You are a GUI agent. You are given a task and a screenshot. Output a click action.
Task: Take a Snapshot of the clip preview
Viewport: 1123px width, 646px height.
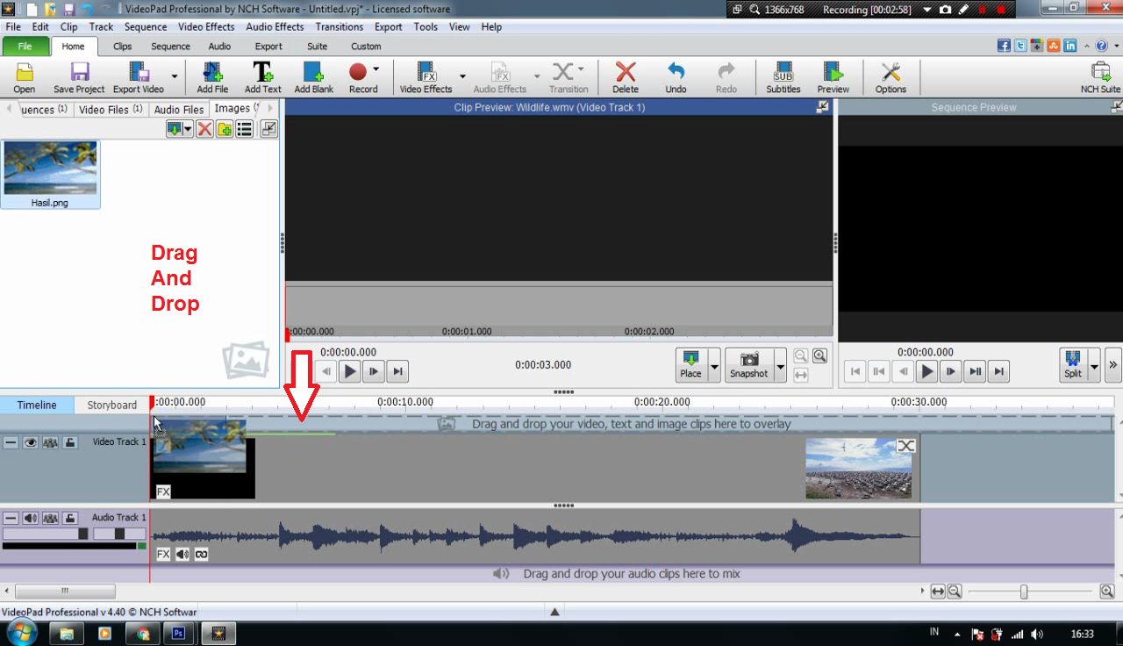click(748, 364)
